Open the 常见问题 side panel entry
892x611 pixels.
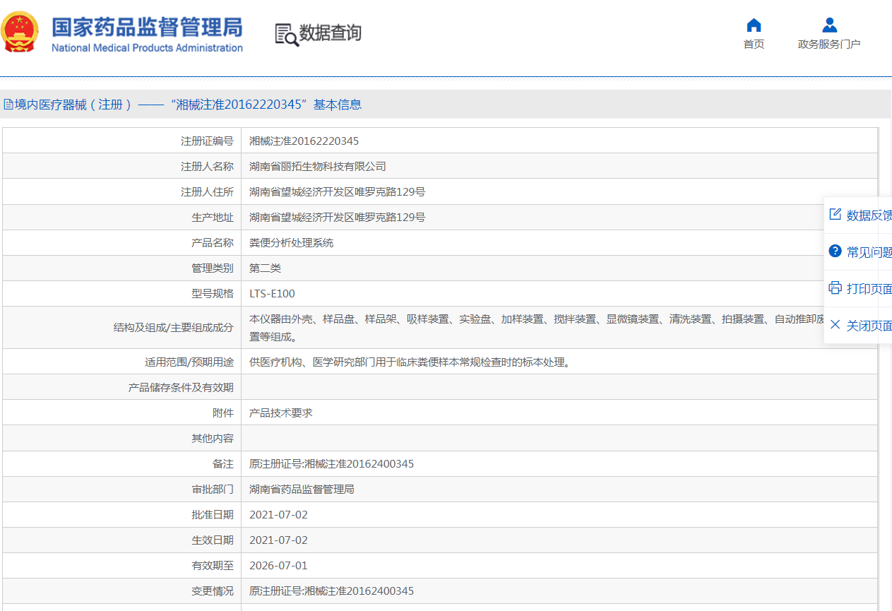coord(858,252)
